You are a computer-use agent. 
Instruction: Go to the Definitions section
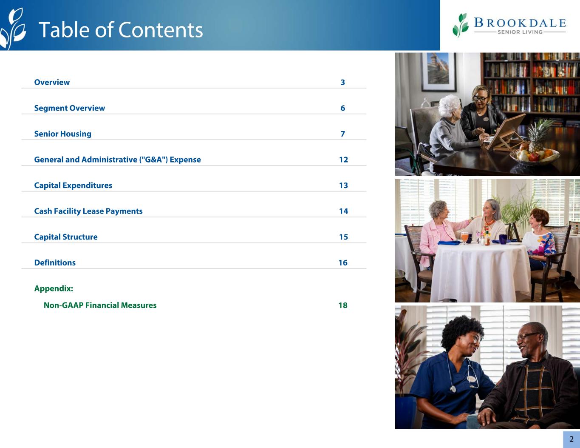coord(55,263)
